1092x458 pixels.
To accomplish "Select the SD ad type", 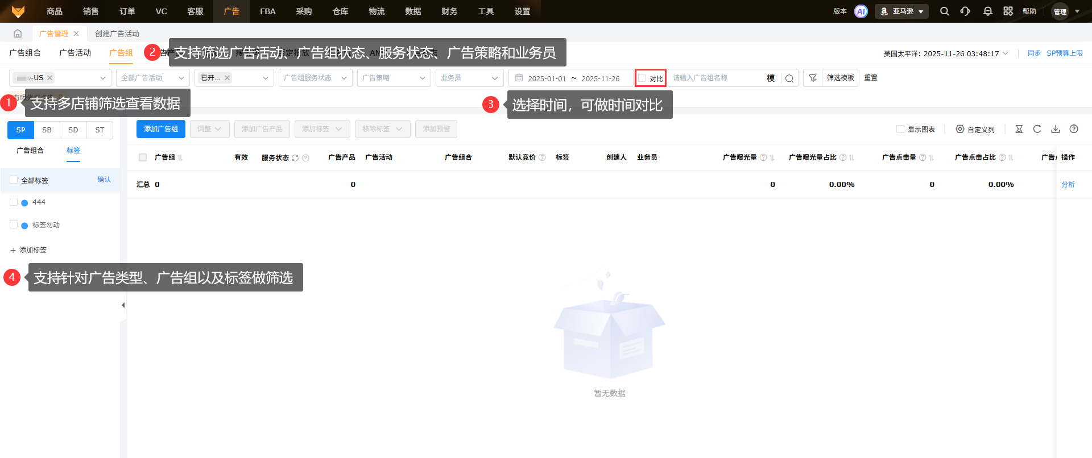I will [73, 130].
